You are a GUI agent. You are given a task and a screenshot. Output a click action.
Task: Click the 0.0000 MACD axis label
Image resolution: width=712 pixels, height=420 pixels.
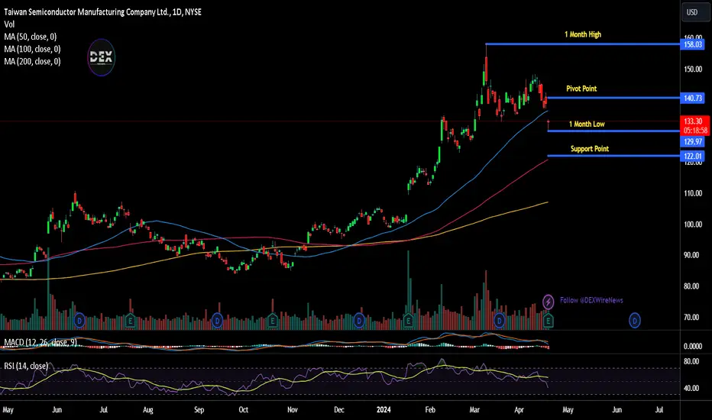point(693,347)
